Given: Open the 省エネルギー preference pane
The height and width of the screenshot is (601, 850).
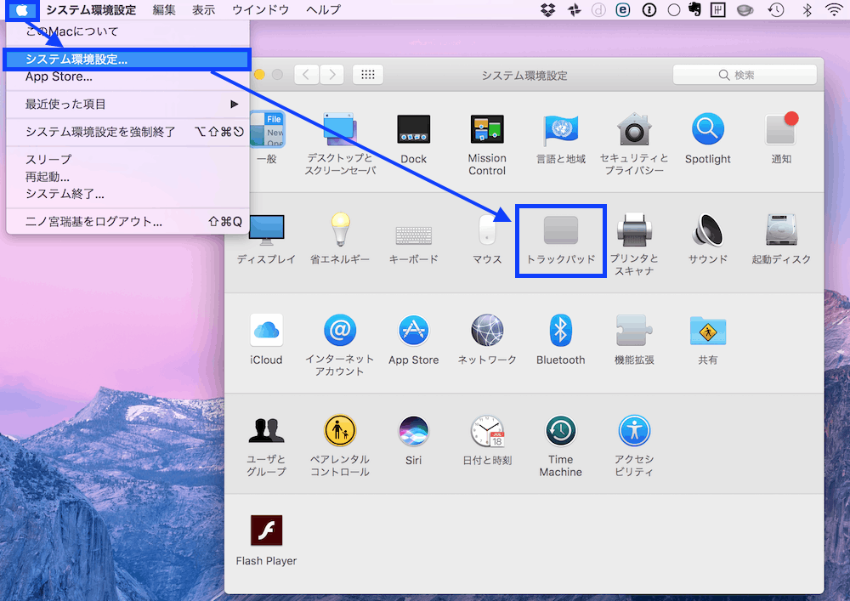Looking at the screenshot, I should point(340,239).
